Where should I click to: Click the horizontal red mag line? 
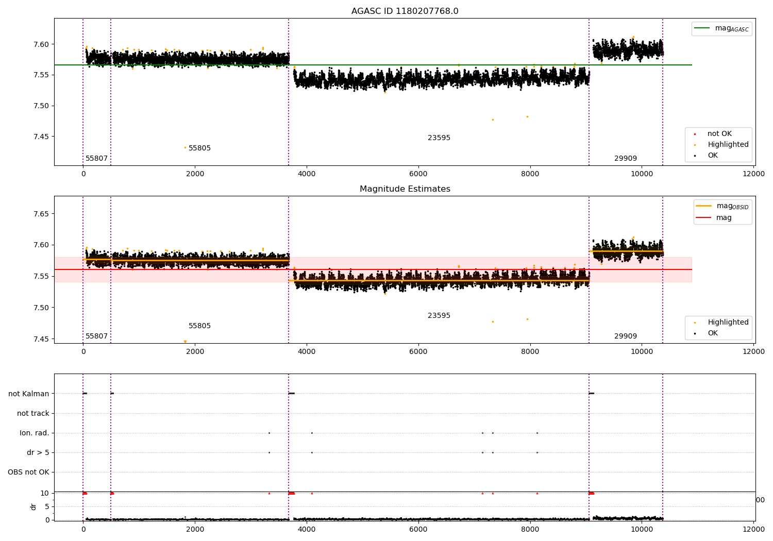point(373,269)
